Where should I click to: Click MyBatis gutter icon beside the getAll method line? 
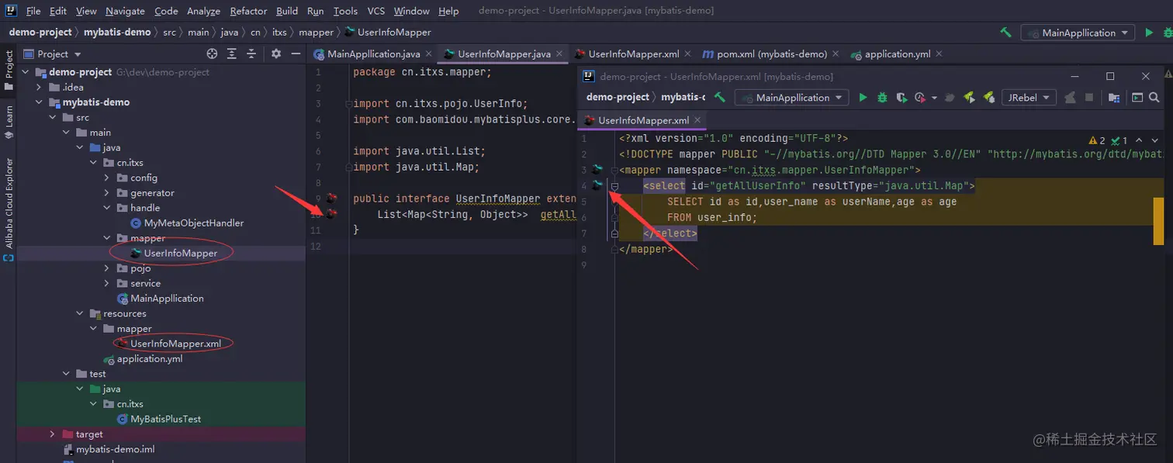point(332,213)
